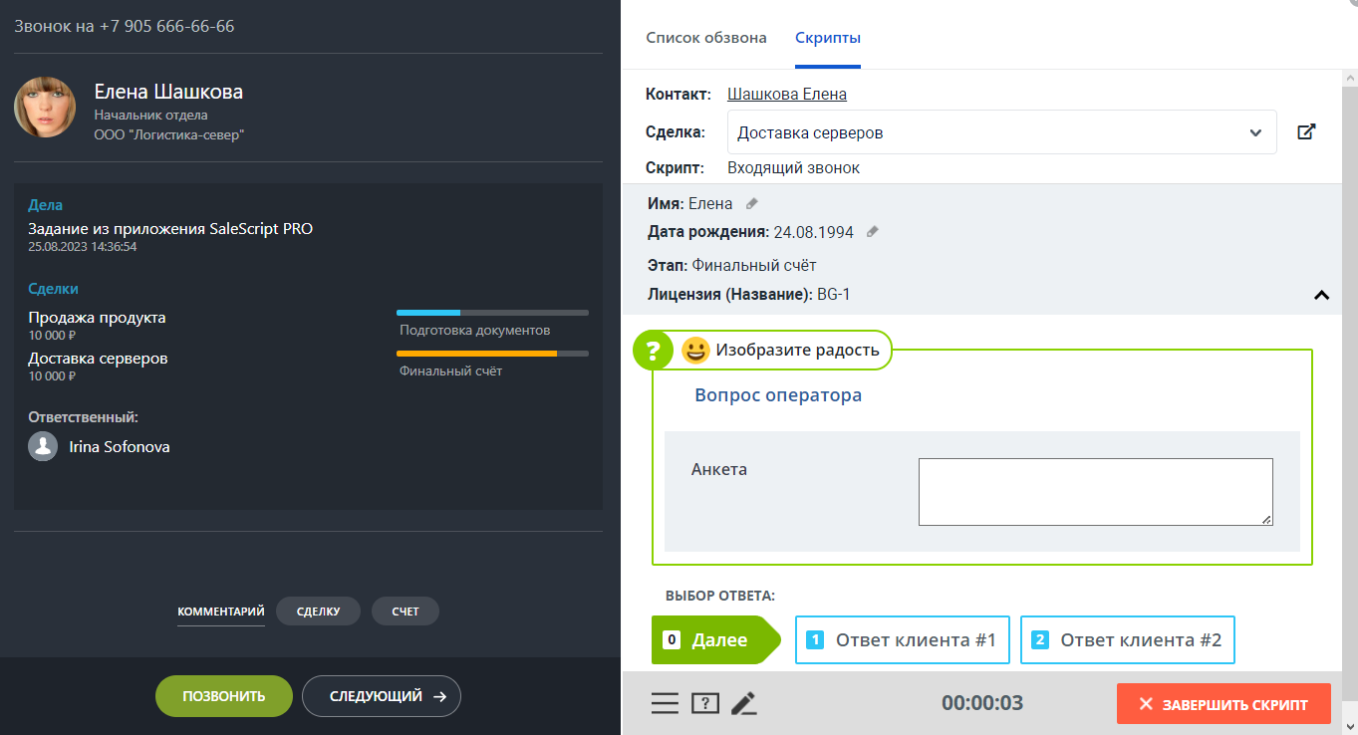Click the Следующий button

pos(382,696)
